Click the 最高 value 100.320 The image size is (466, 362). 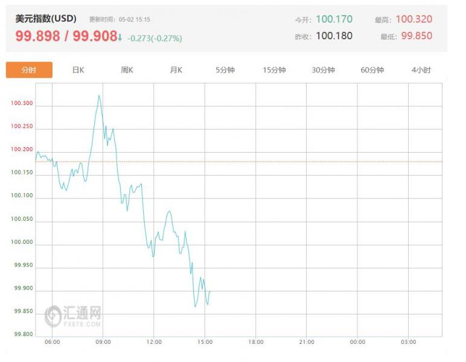click(413, 19)
